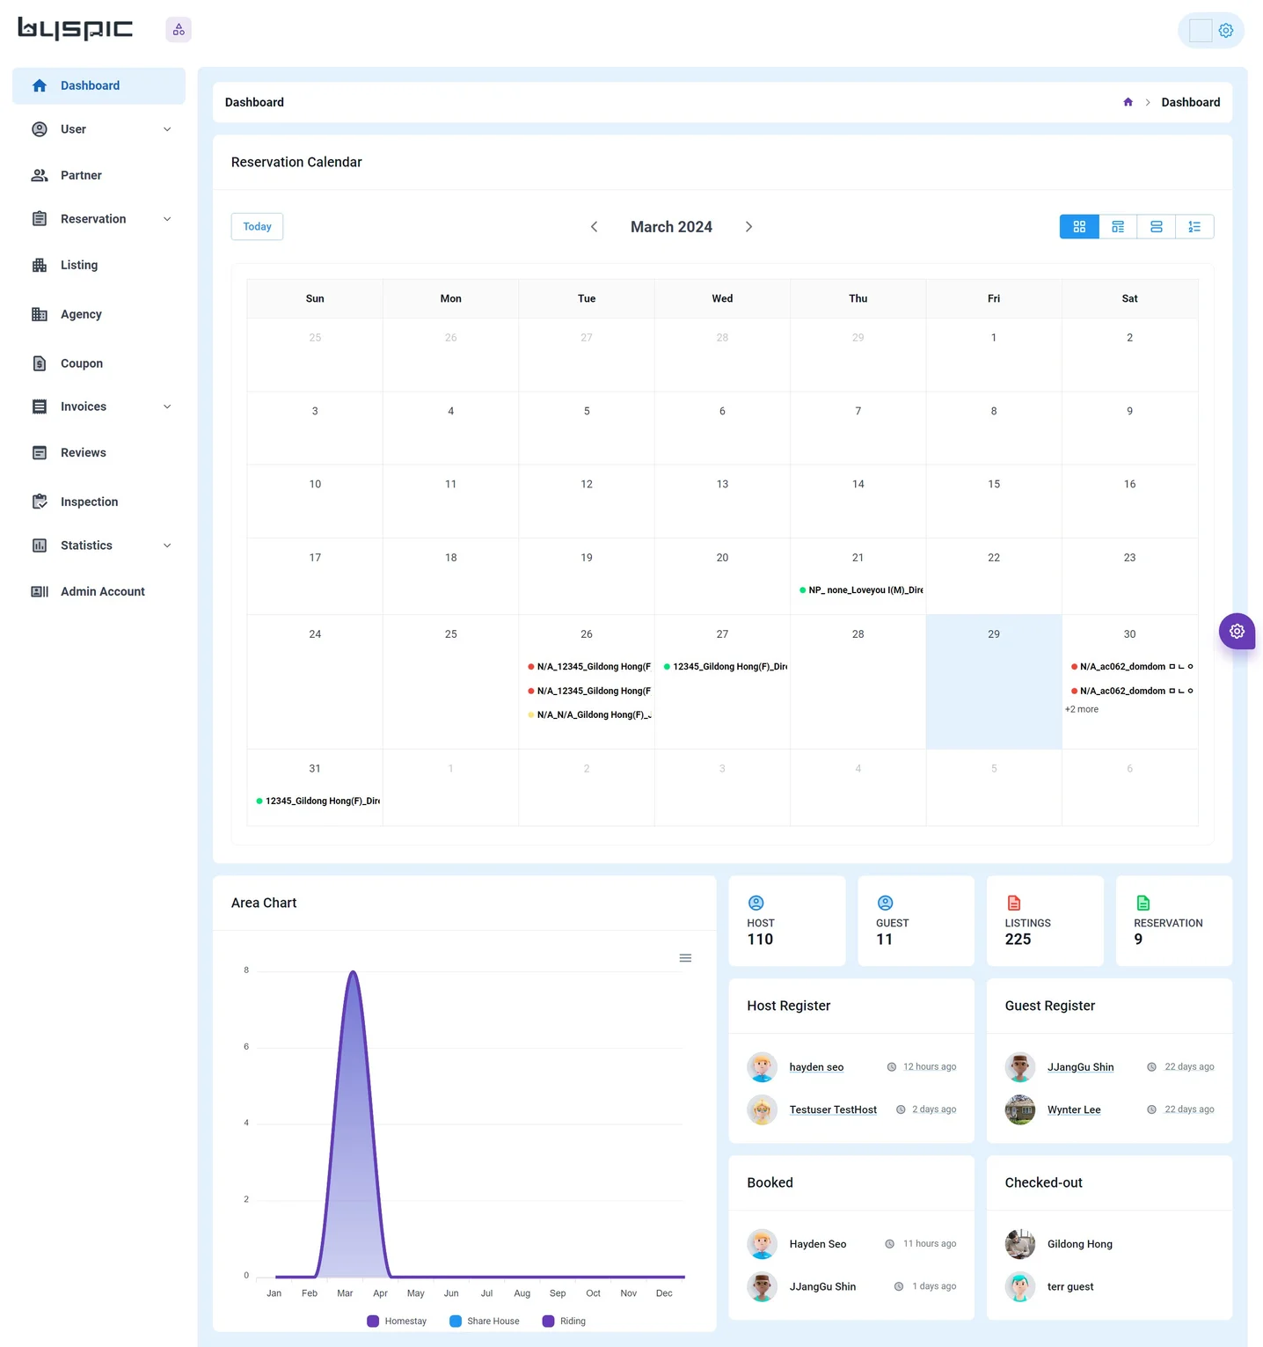Click the Partner people icon
1263x1347 pixels.
40,175
